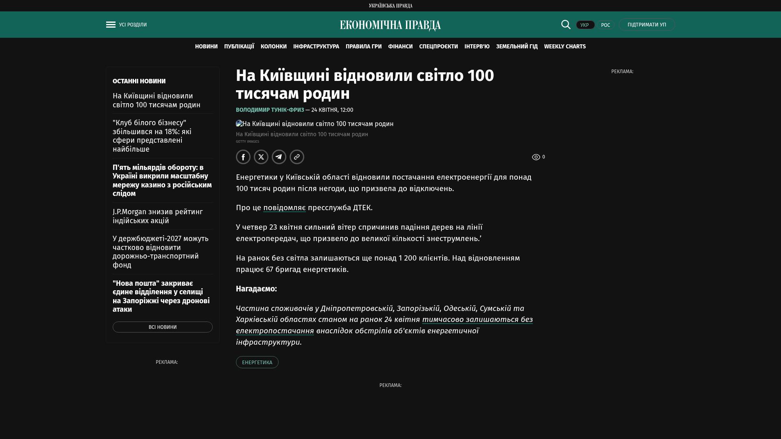Viewport: 781px width, 439px height.
Task: Click the ВСІ НОВИНИ button
Action: (162, 327)
